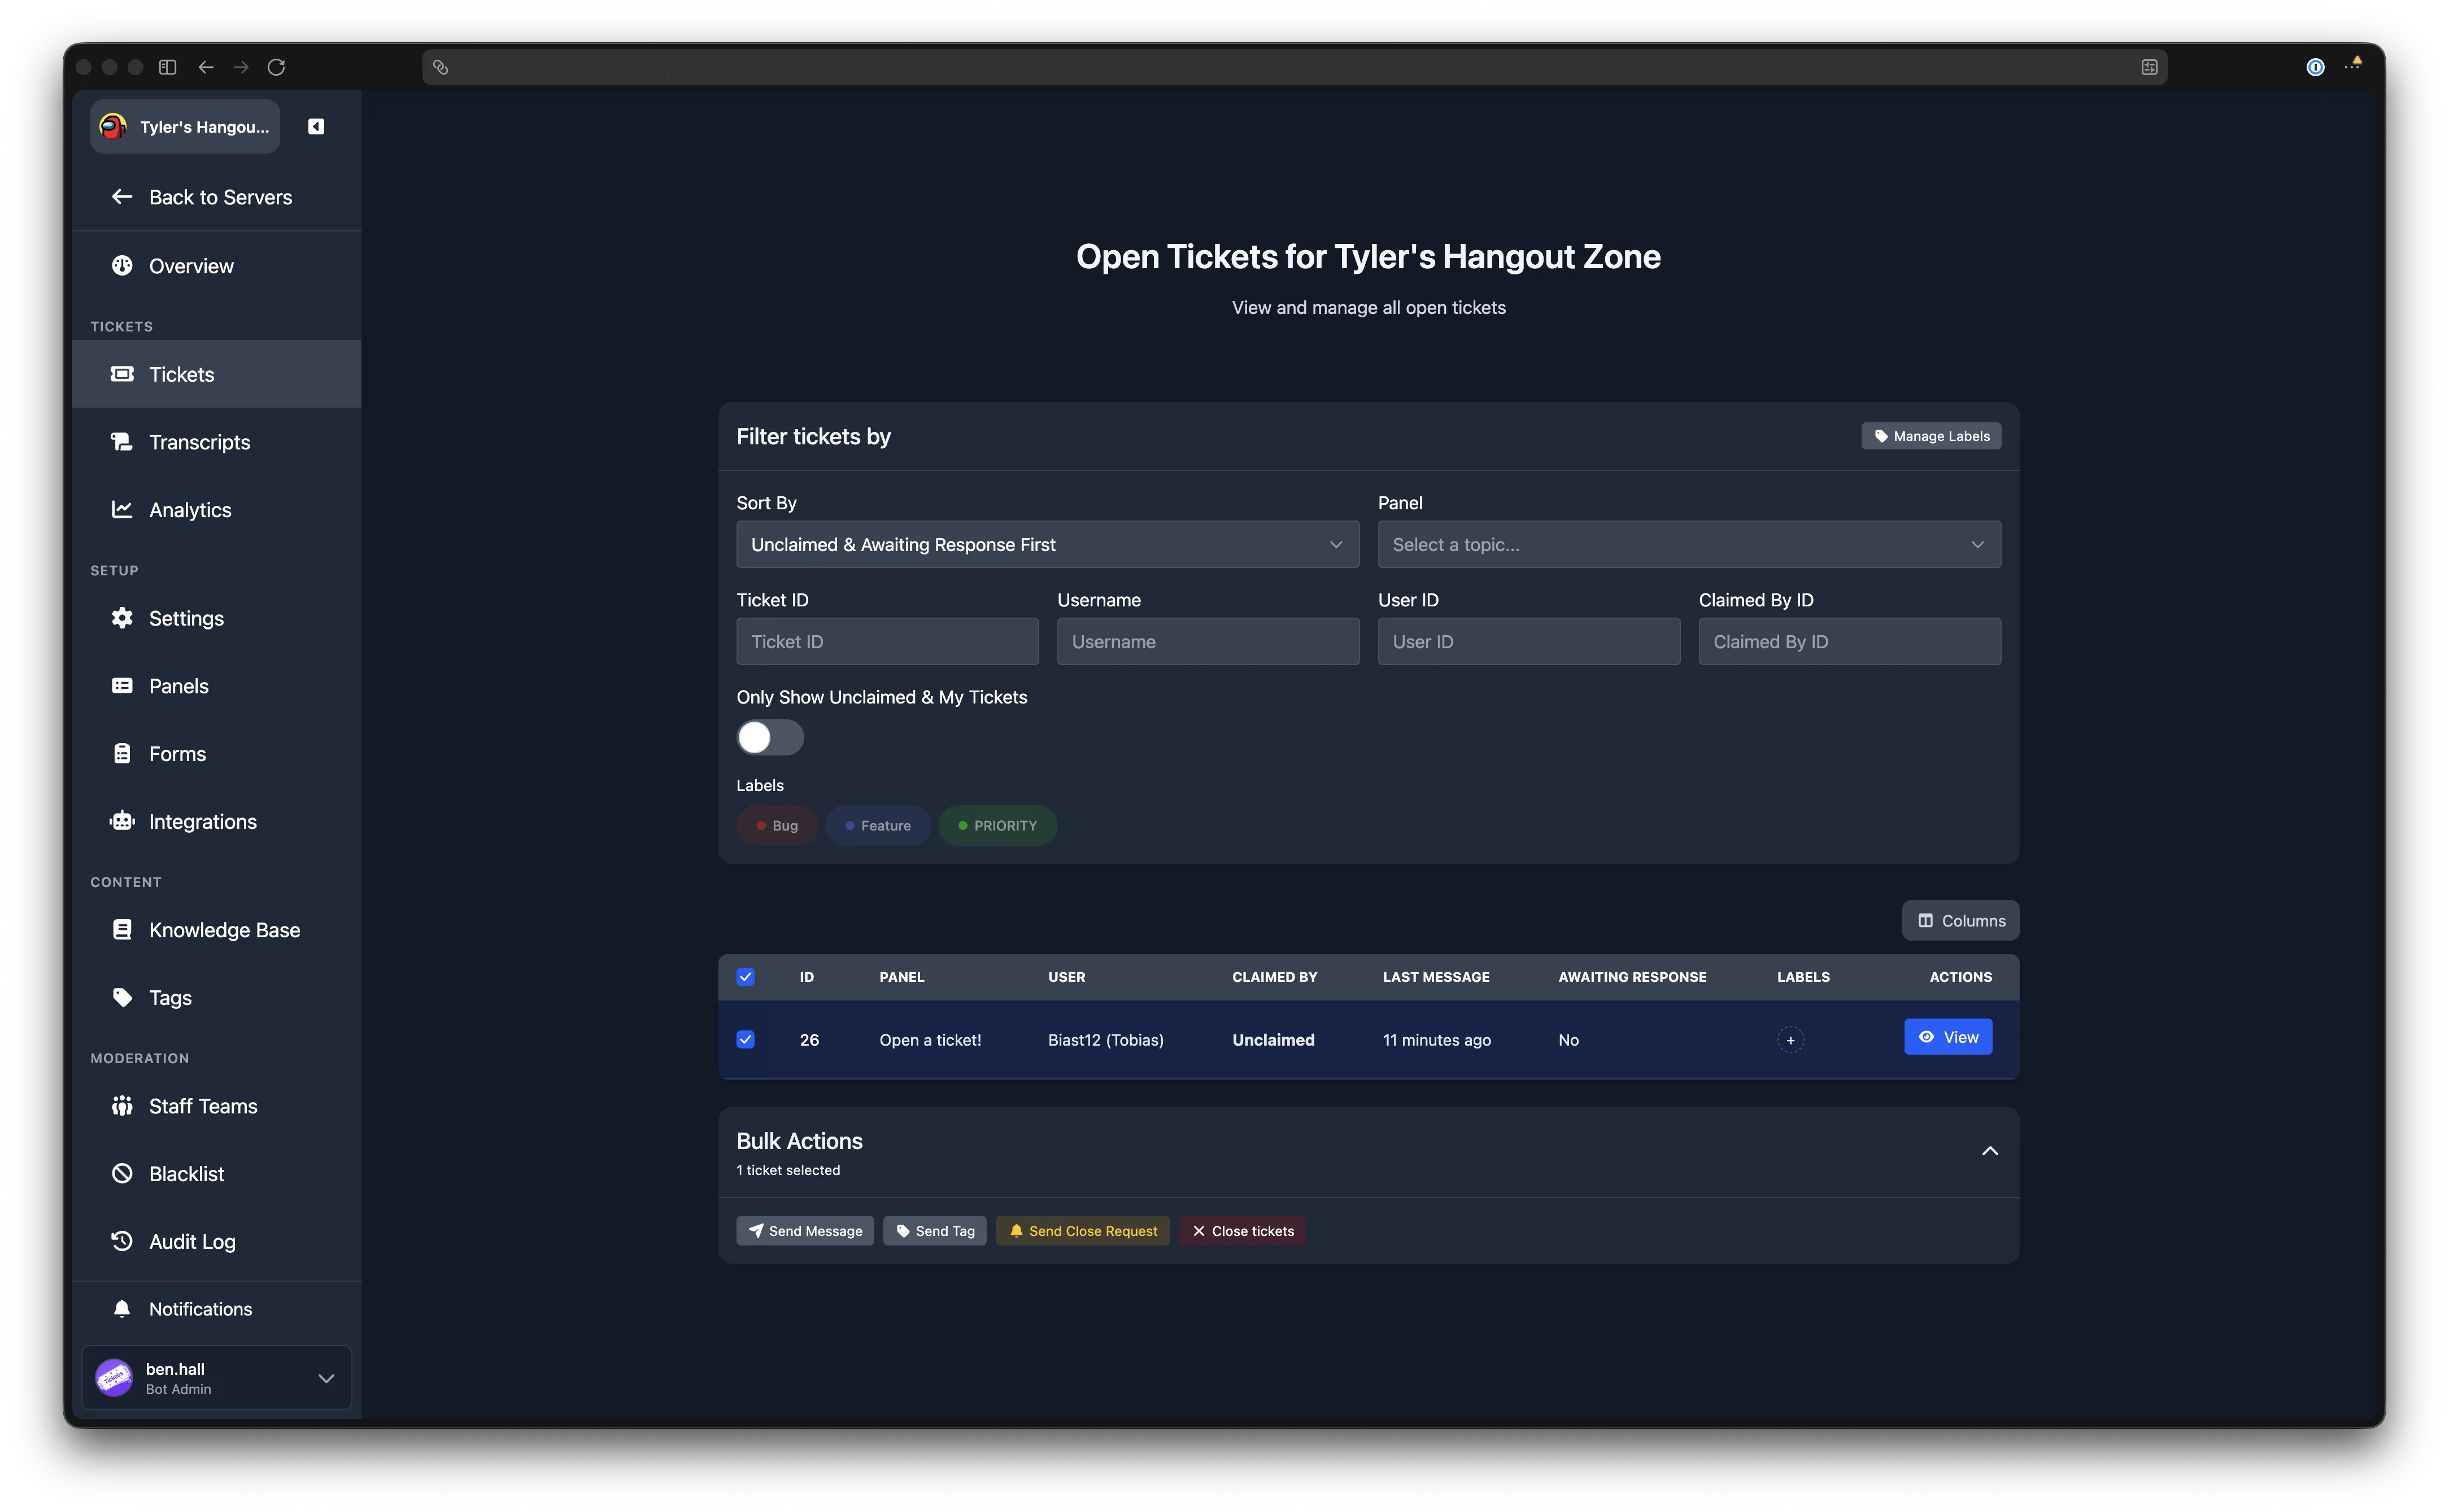Screen dimensions: 2449x1512
Task: Click the browser forward arrow
Action: pos(241,67)
